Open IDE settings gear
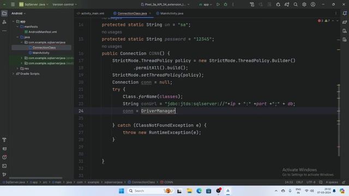Screen dimensions: 349x196 click(x=304, y=4)
